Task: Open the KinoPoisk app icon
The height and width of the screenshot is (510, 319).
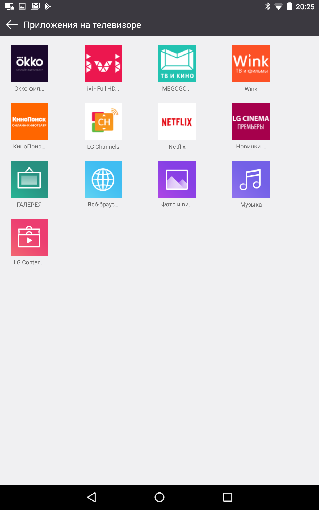Action: click(29, 122)
